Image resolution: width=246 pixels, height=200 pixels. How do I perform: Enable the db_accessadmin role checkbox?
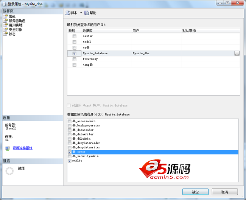(x=70, y=121)
